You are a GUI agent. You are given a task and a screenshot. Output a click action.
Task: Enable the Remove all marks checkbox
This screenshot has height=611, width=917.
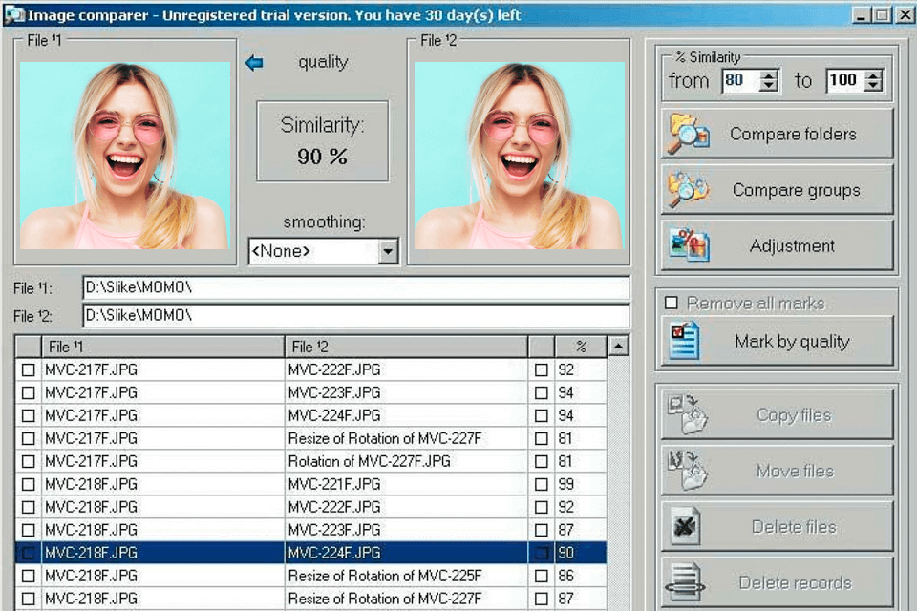point(669,303)
